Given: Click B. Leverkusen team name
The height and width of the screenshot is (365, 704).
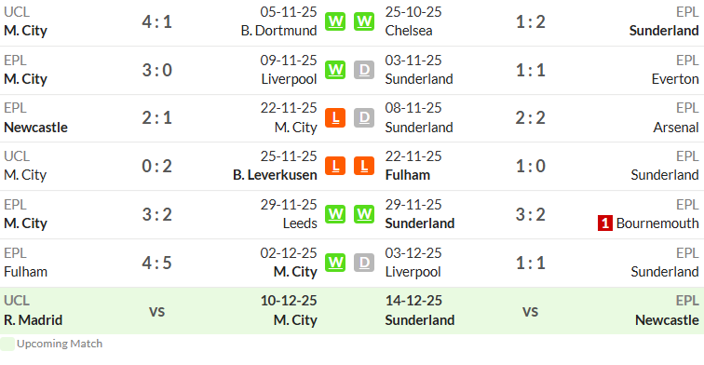Looking at the screenshot, I should 275,175.
